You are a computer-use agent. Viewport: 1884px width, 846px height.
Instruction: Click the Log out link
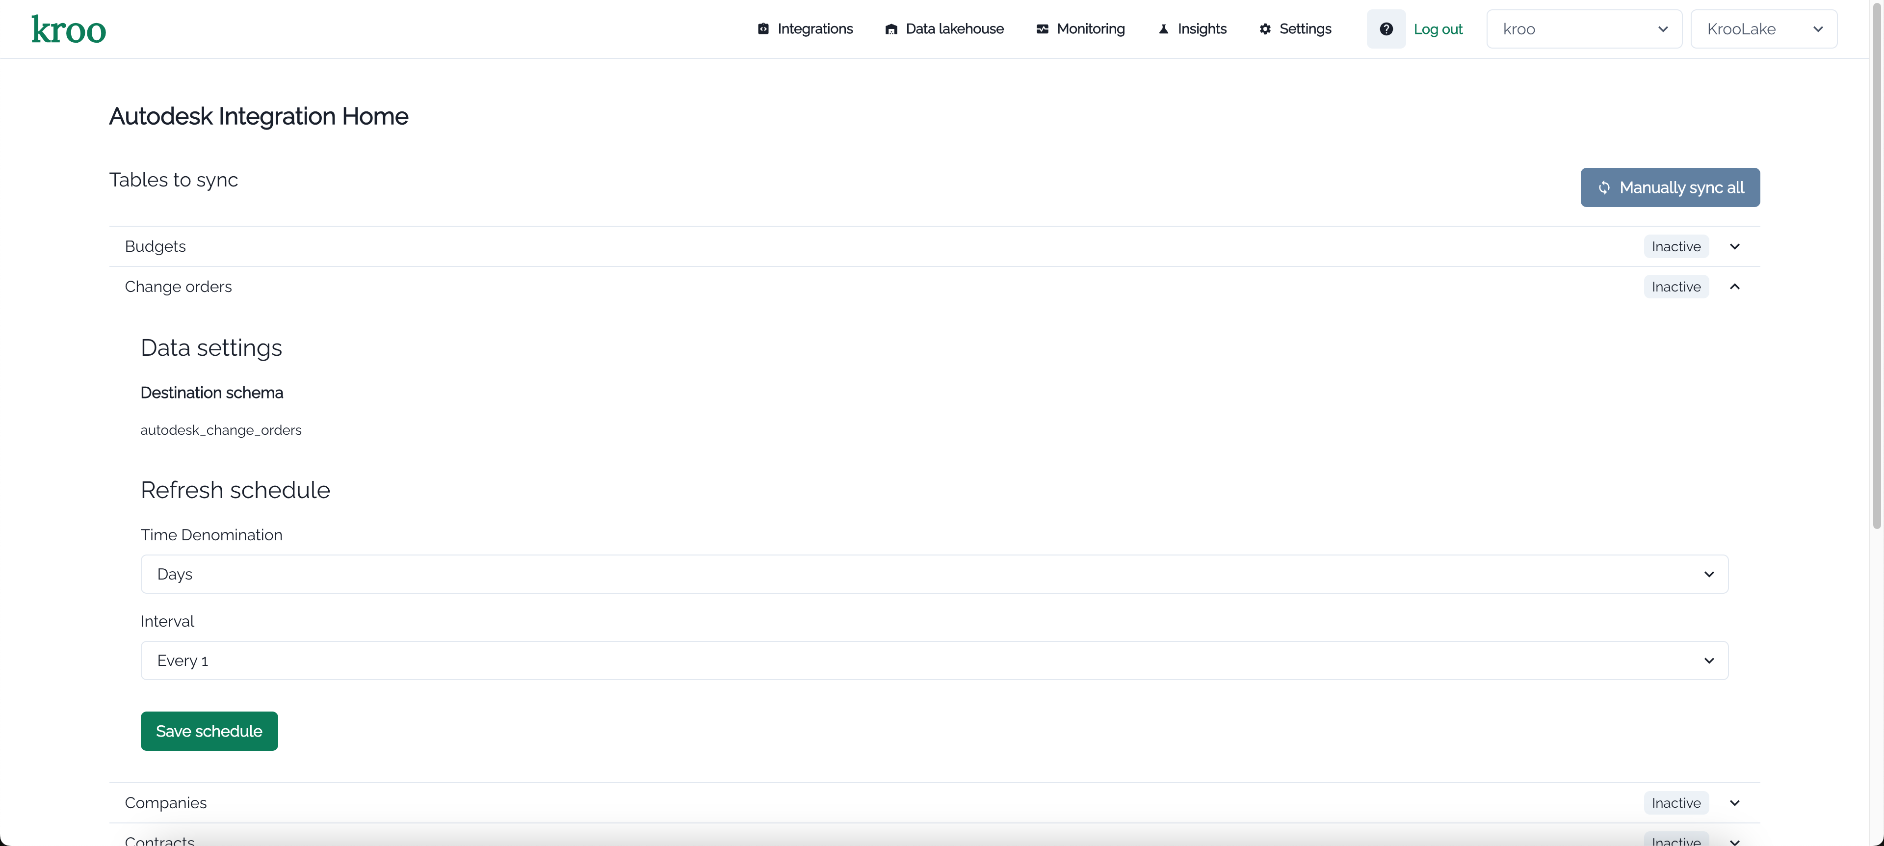[1437, 29]
